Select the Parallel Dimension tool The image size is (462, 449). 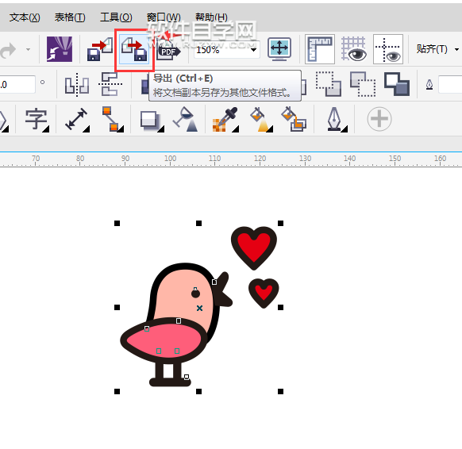(x=77, y=119)
